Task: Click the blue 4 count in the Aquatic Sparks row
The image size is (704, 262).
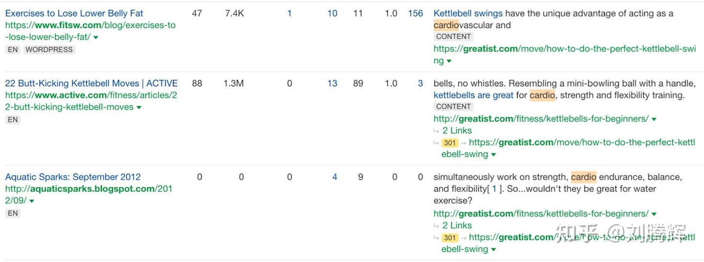Action: click(334, 177)
